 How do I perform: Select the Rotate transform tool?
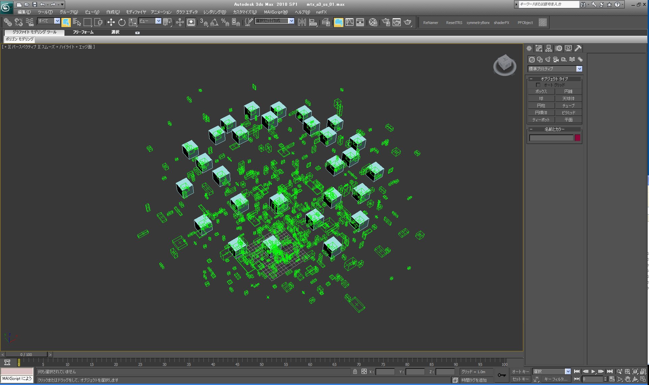122,23
